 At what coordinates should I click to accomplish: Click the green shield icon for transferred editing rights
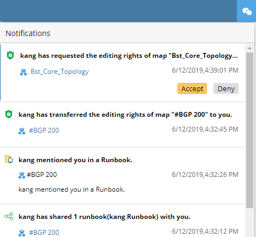click(x=9, y=114)
